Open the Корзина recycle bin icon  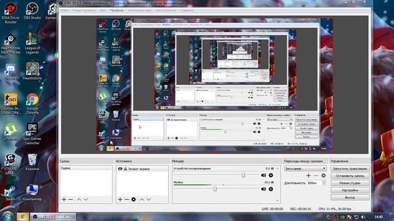[32, 162]
